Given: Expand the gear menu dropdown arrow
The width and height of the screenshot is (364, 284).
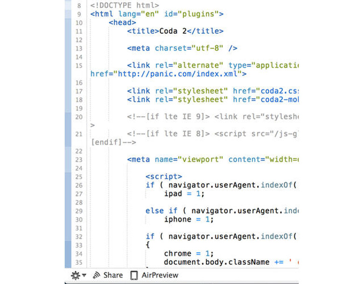Looking at the screenshot, I should [x=84, y=276].
